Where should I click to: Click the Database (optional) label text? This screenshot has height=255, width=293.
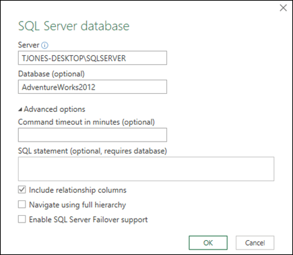click(x=51, y=74)
